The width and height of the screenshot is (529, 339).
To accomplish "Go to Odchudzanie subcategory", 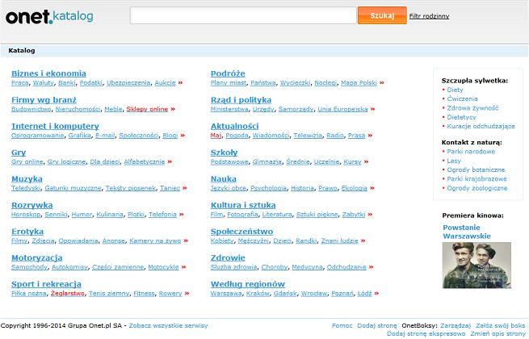I will pos(346,267).
